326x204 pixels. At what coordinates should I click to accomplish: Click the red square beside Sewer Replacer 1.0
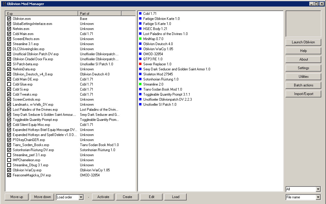(140, 64)
